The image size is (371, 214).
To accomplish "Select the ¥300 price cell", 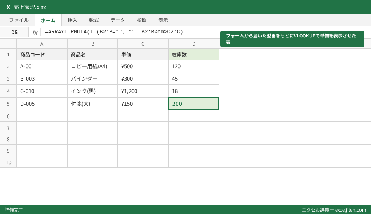I will [143, 79].
